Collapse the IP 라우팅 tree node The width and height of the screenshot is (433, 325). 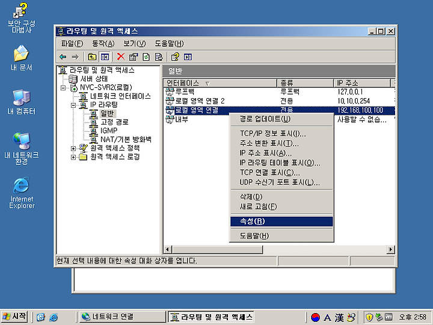point(73,105)
